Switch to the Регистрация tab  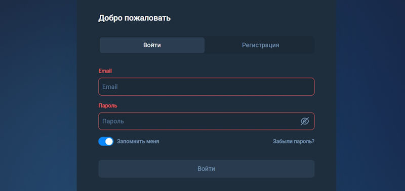pyautogui.click(x=260, y=45)
